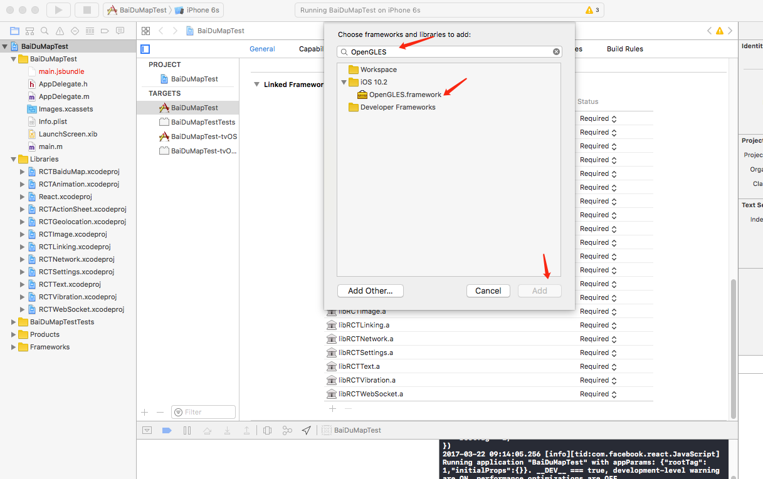763x479 pixels.
Task: Open Info.plist in the navigator
Action: pyautogui.click(x=53, y=121)
